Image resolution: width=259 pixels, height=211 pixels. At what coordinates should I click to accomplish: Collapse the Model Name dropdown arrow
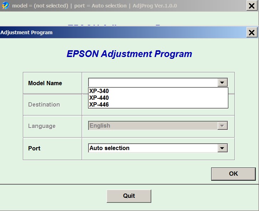pyautogui.click(x=222, y=82)
